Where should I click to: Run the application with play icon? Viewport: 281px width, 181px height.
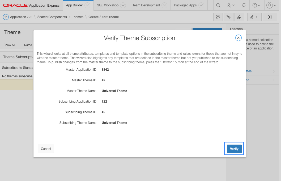click(x=270, y=17)
